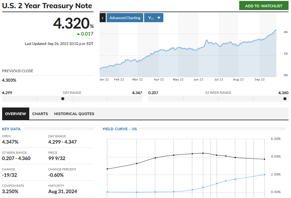Click the Key Data 52 week range 0.207 - 4.360
291x198 pixels.
click(16, 159)
